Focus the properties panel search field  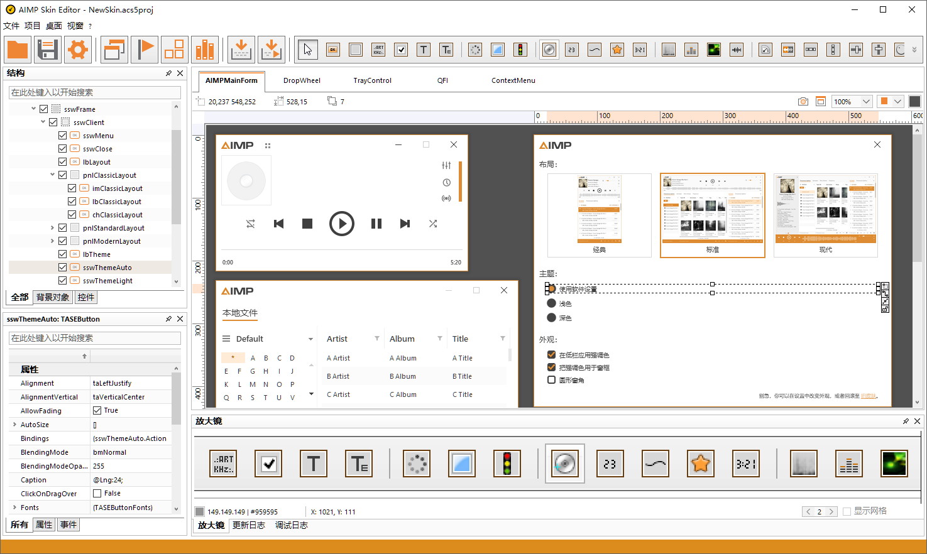[95, 338]
